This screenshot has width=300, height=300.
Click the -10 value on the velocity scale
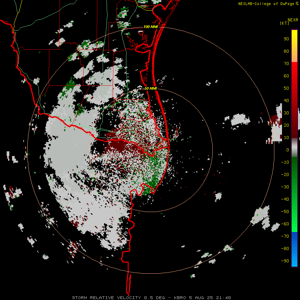pos(285,162)
